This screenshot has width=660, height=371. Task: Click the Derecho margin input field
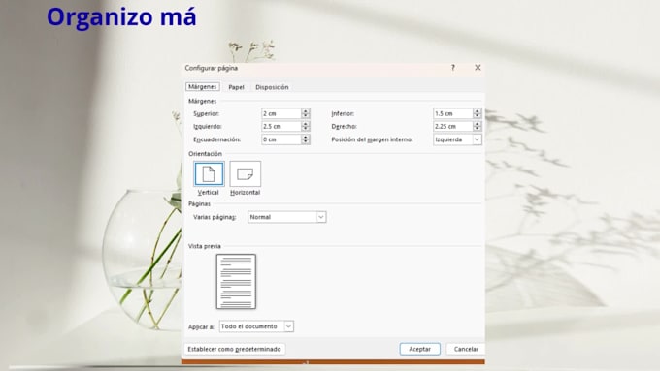coord(453,126)
